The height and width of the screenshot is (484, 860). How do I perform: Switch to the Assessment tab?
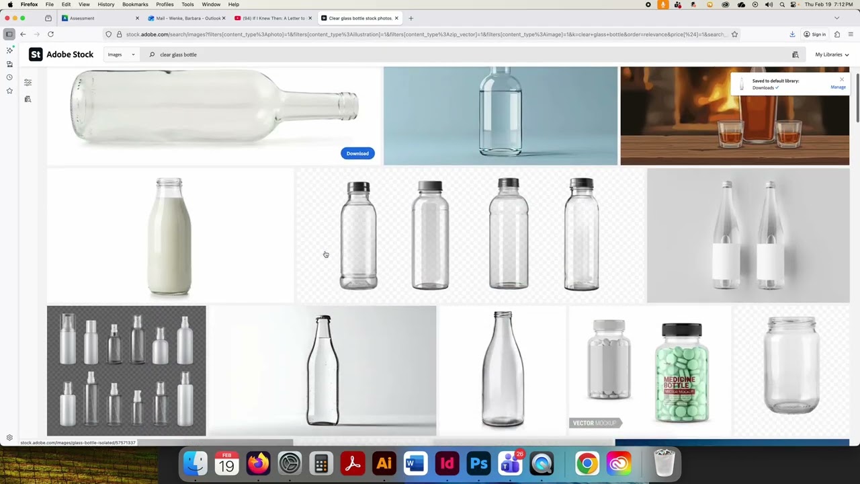(99, 18)
